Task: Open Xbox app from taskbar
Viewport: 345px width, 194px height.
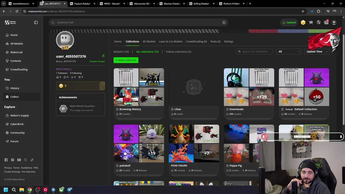Action: pyautogui.click(x=61, y=190)
